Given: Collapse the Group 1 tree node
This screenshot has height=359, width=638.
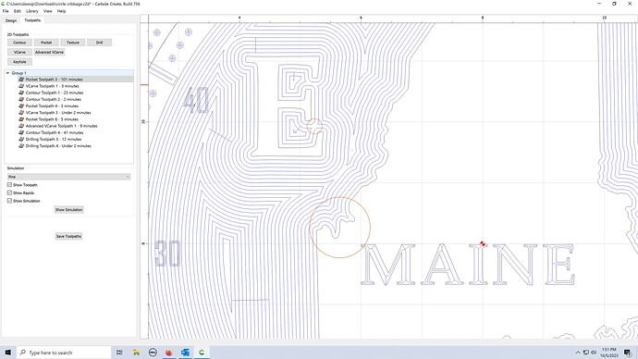Looking at the screenshot, I should point(7,73).
